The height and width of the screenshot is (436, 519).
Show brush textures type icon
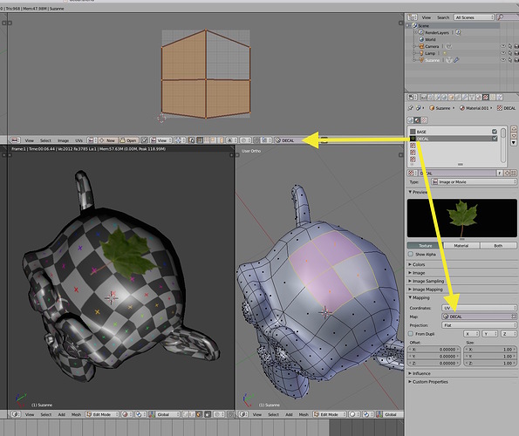tap(424, 120)
